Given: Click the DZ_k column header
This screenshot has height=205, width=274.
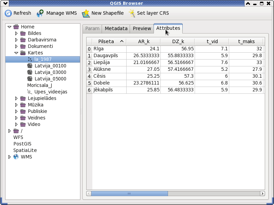Looking at the screenshot, I should click(x=178, y=41).
